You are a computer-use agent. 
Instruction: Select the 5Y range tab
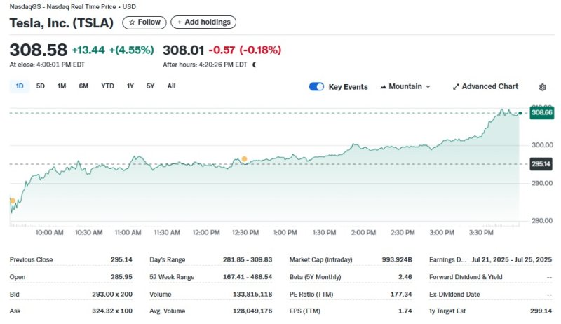[x=150, y=86]
